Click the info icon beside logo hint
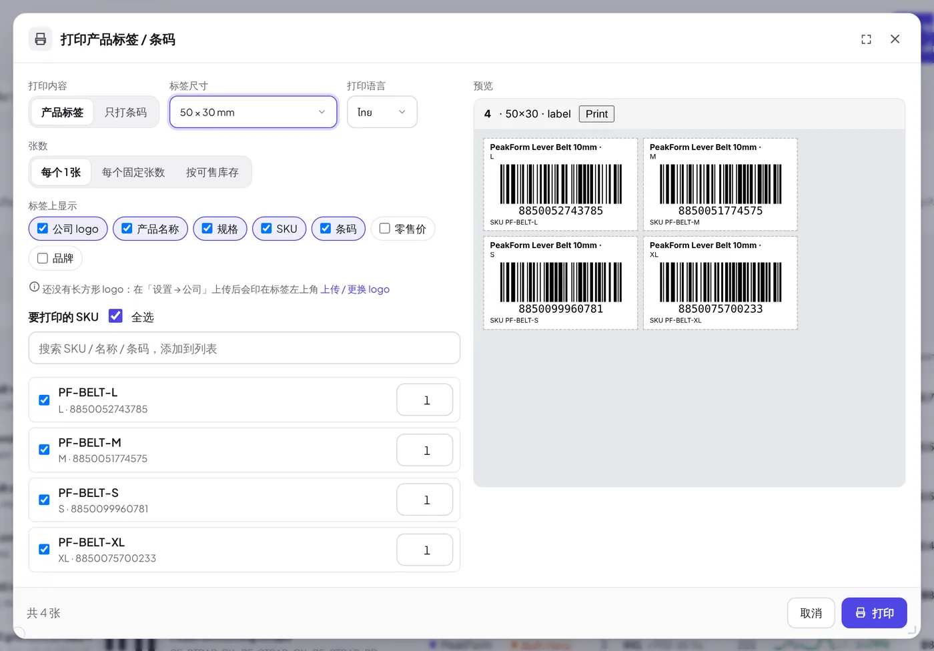The width and height of the screenshot is (934, 651). (34, 287)
